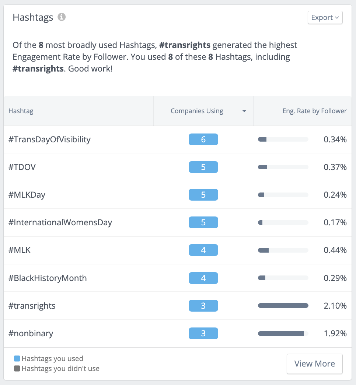Expand the Companies Using column chevron

tap(244, 111)
